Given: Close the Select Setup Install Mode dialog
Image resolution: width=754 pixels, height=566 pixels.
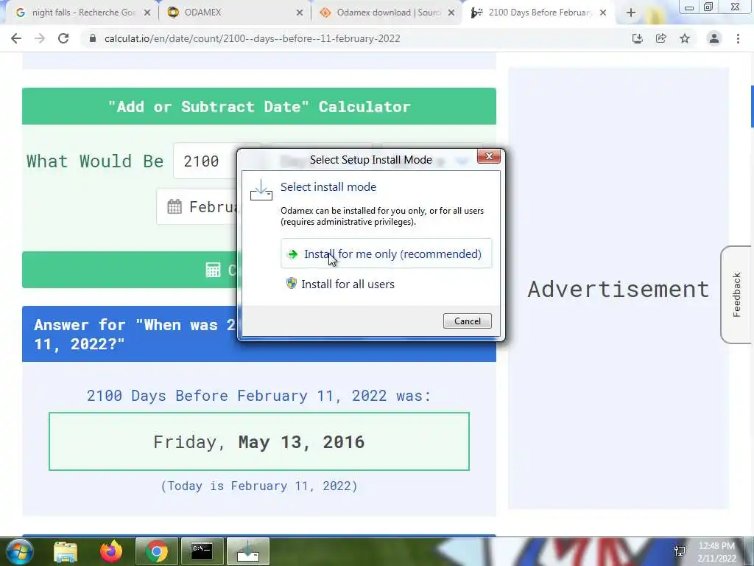Looking at the screenshot, I should click(489, 156).
